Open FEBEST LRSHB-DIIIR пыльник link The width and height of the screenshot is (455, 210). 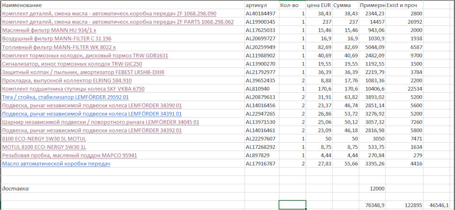[x=83, y=72]
